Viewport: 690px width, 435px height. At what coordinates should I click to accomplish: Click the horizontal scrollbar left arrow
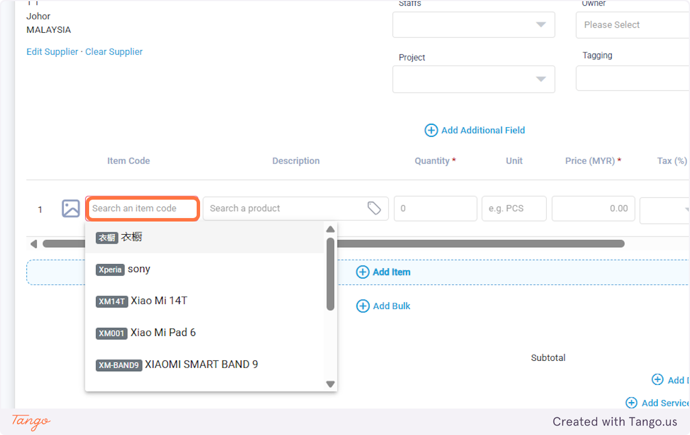coord(33,244)
